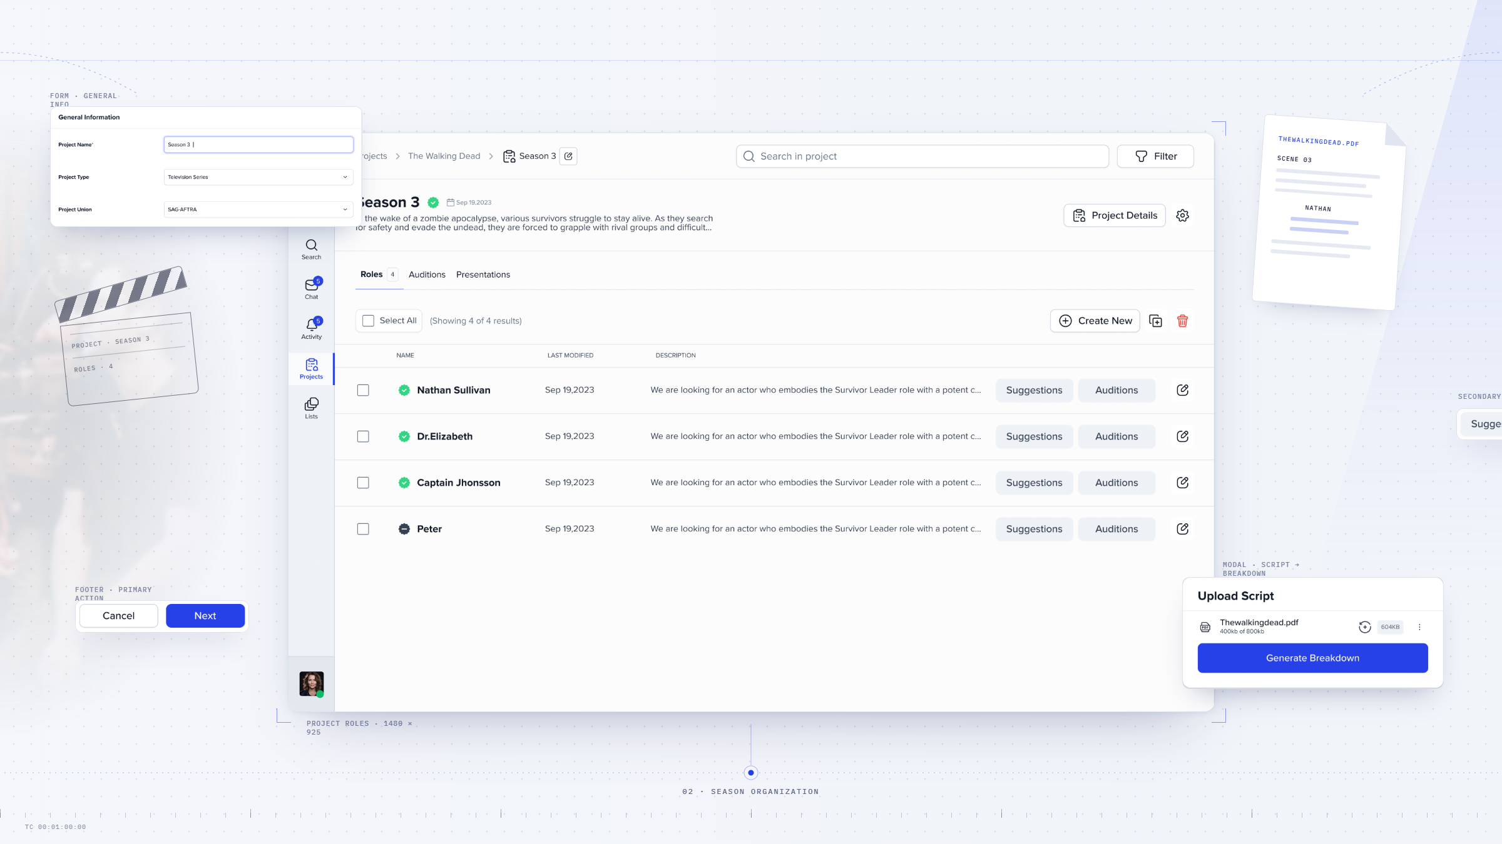
Task: Click the Description column header
Action: click(675, 355)
